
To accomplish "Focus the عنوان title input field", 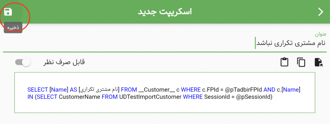I will pyautogui.click(x=165, y=43).
